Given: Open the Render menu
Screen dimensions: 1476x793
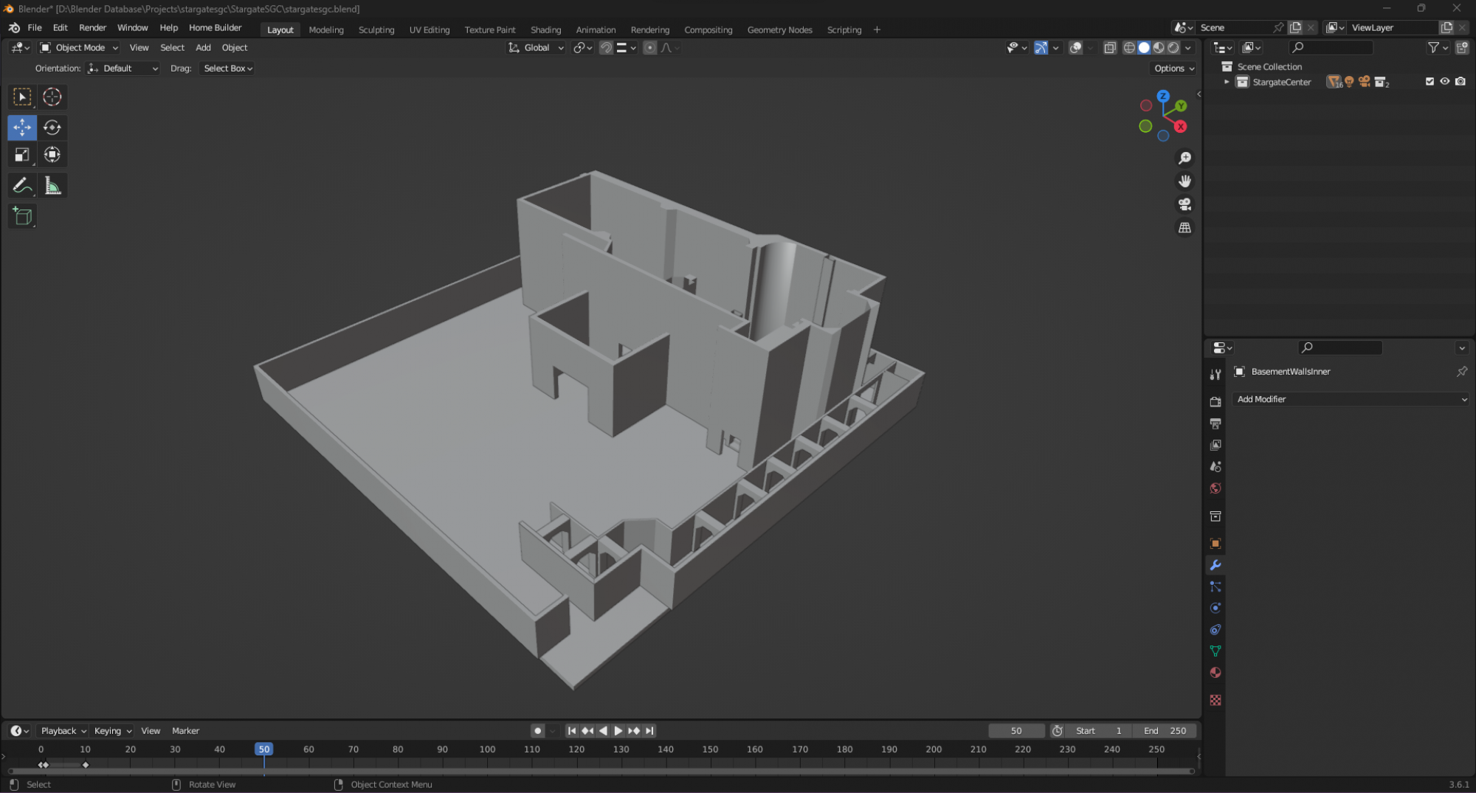Looking at the screenshot, I should 92,27.
